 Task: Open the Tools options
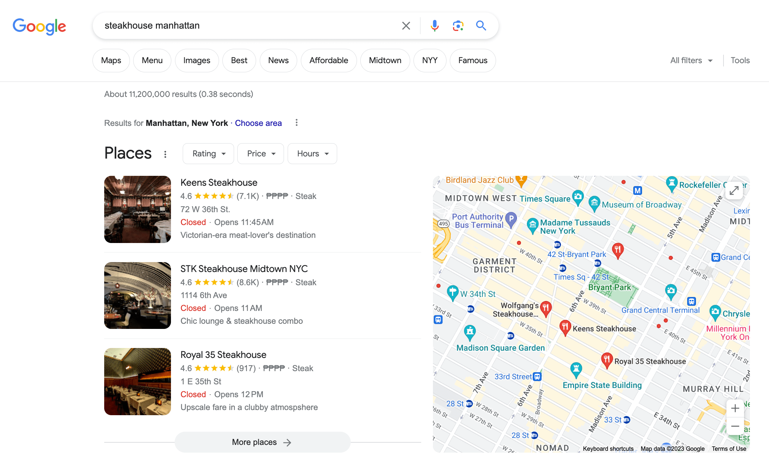click(740, 61)
